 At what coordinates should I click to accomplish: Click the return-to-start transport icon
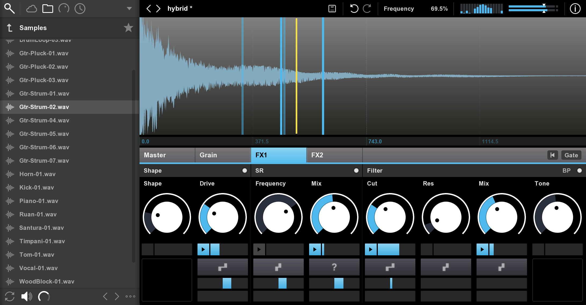pyautogui.click(x=552, y=155)
